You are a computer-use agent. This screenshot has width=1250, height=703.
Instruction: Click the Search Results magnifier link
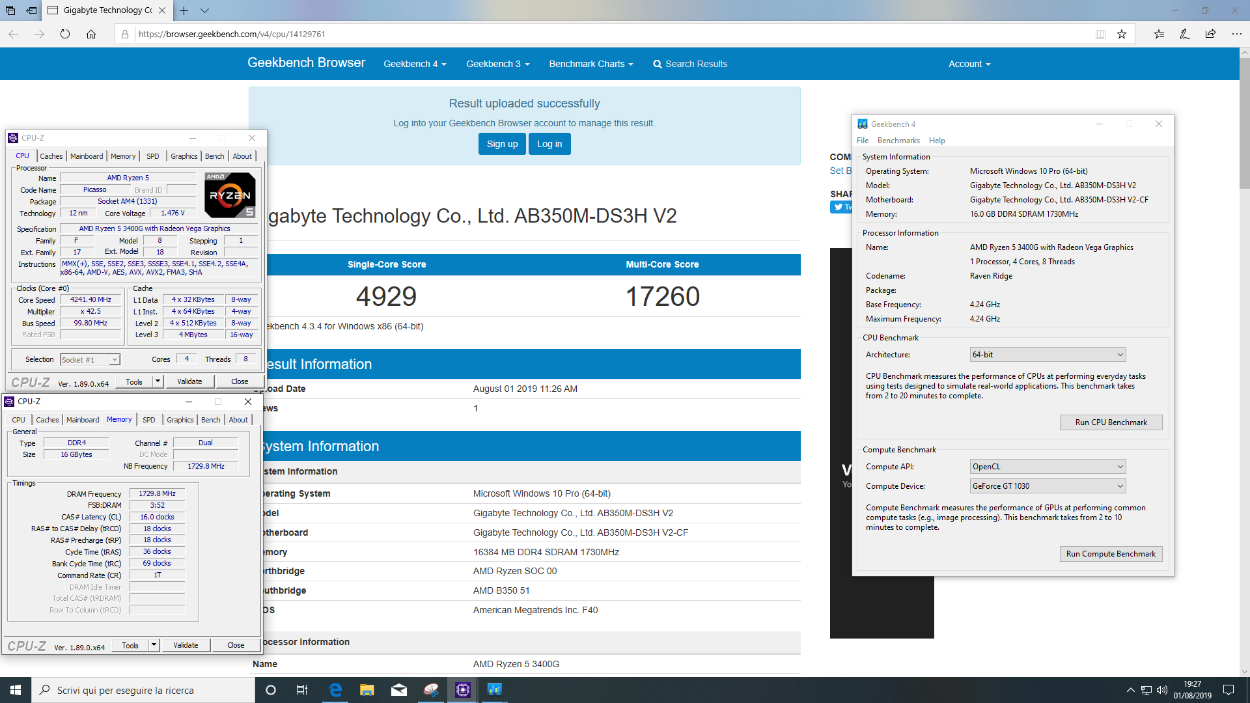[690, 64]
